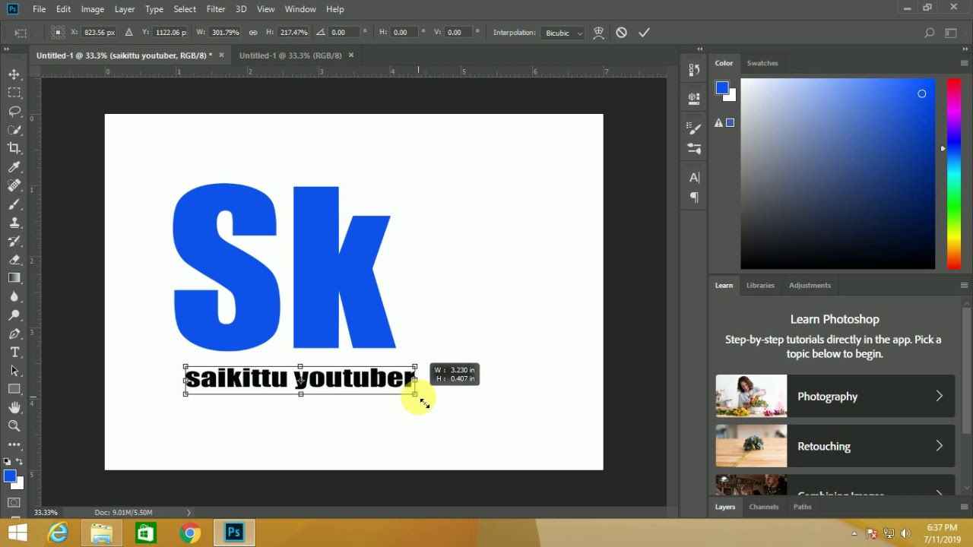Open the status bar info arrow
This screenshot has width=973, height=547.
(x=189, y=513)
